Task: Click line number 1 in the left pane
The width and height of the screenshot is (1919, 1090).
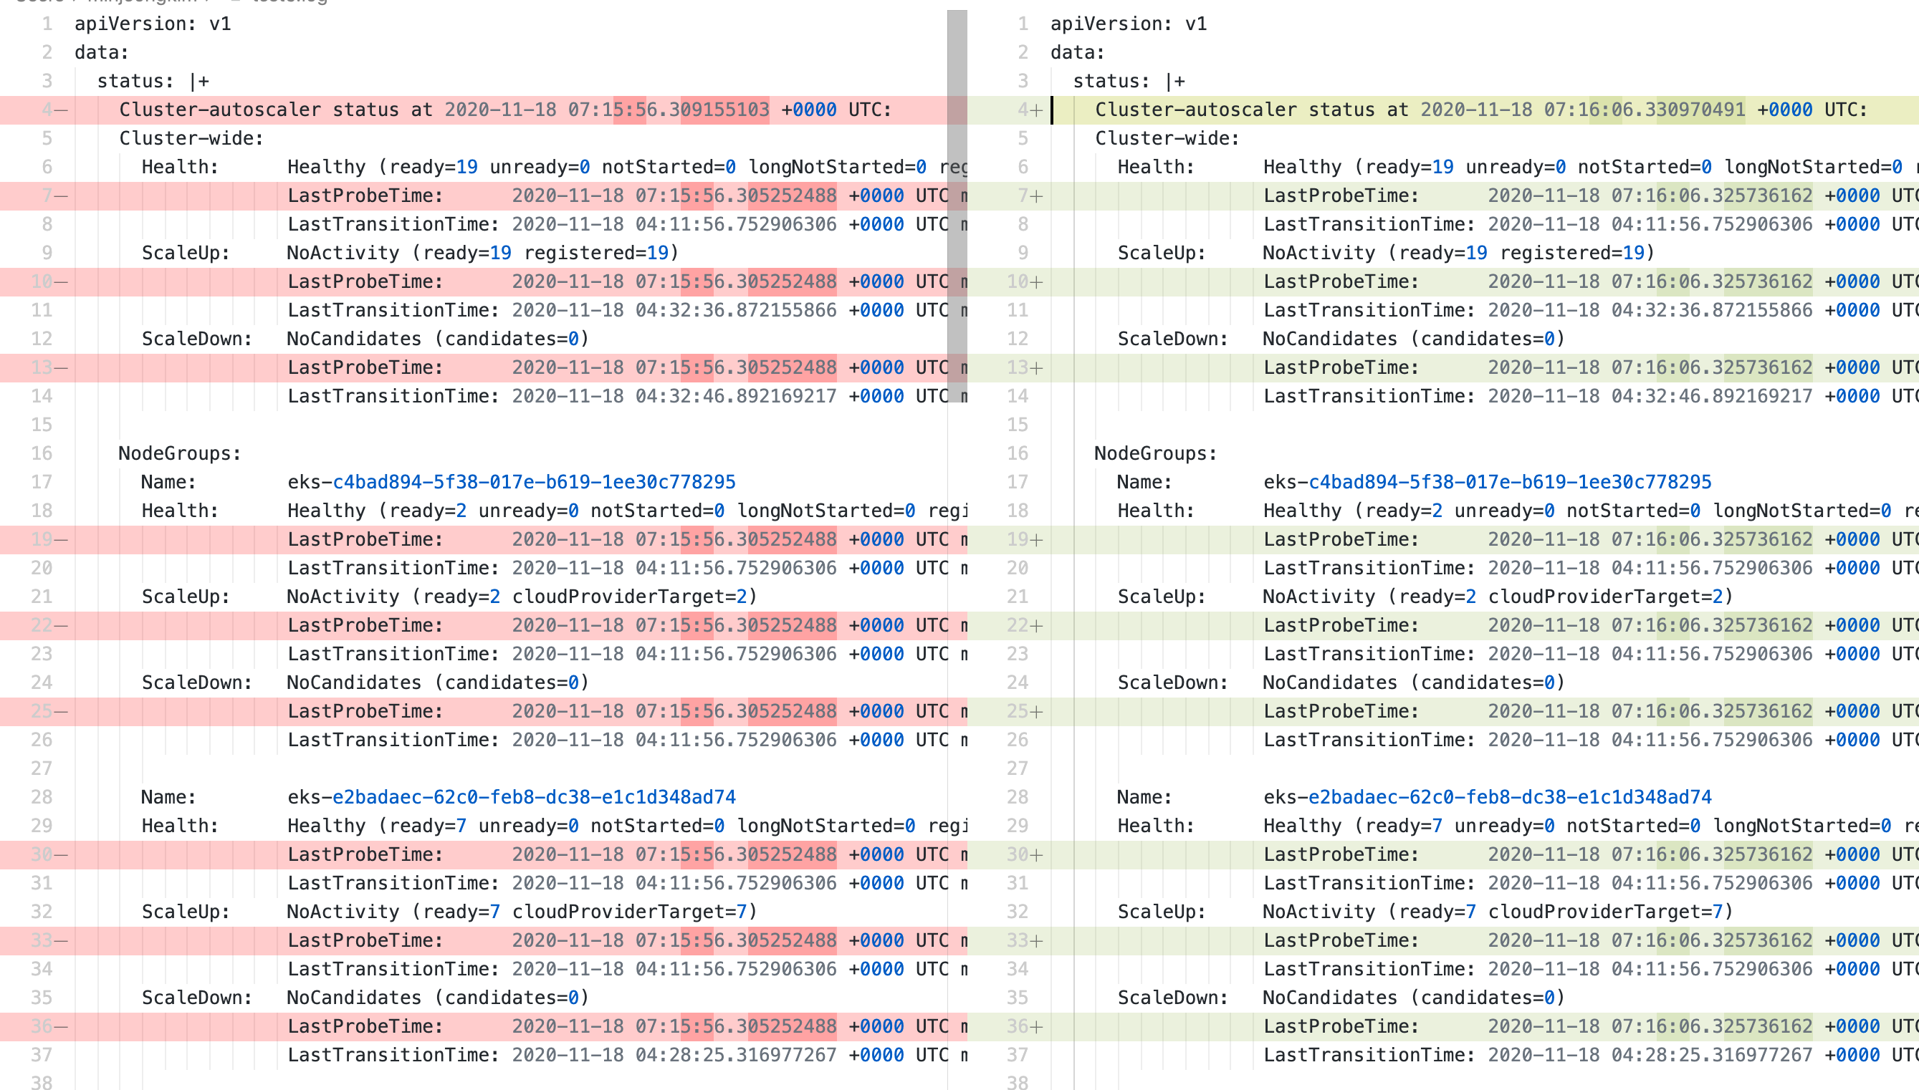Action: pos(47,24)
